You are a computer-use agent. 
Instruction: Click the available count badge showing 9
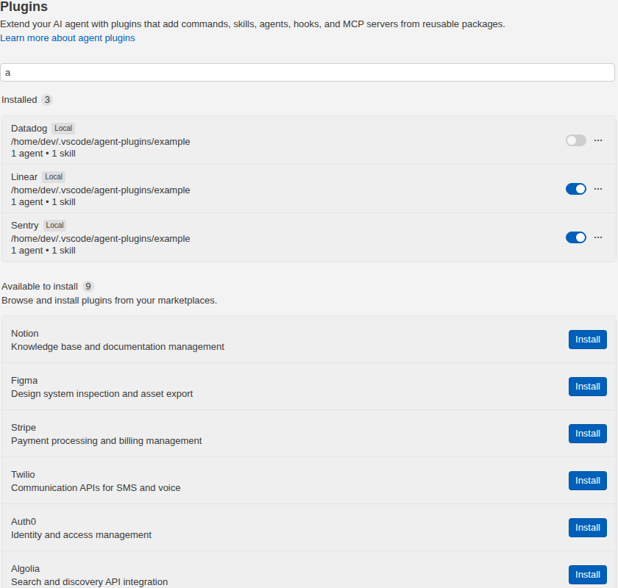click(88, 287)
